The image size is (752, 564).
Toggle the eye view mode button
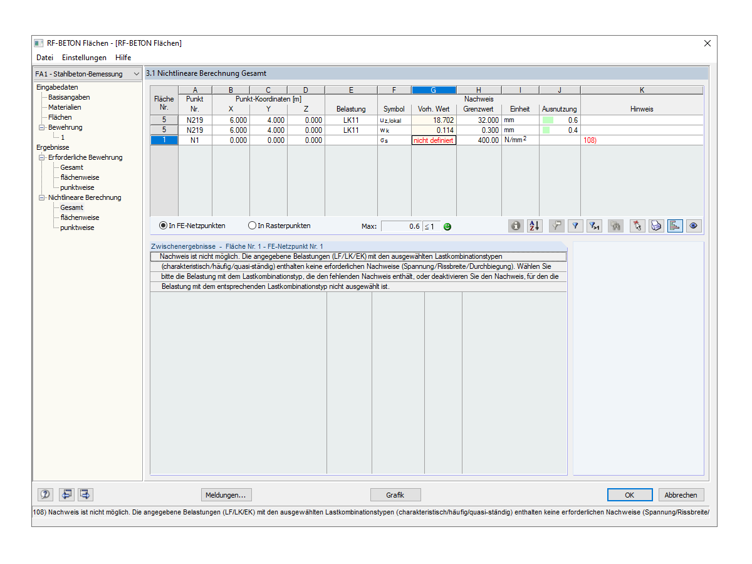694,226
